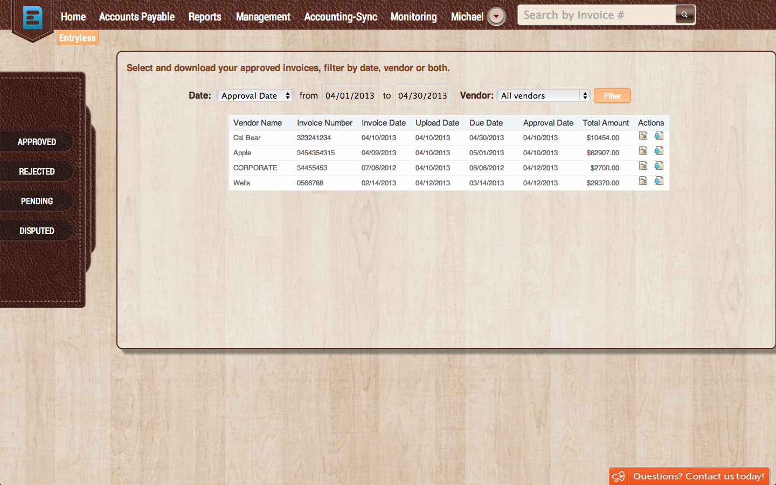Click invoice number 0566788
The image size is (776, 485).
(x=310, y=183)
